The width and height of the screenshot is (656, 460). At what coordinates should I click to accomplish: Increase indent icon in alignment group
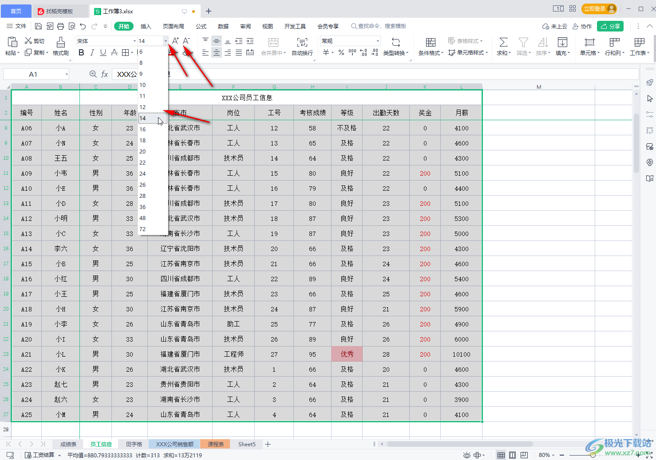pos(250,41)
